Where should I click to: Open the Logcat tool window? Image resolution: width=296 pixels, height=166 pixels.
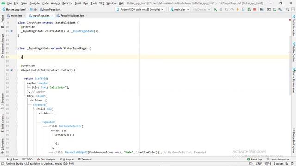67,159
